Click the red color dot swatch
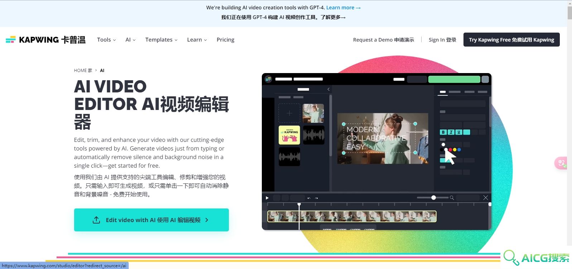Viewport: 572px width, 269px height. (x=450, y=149)
